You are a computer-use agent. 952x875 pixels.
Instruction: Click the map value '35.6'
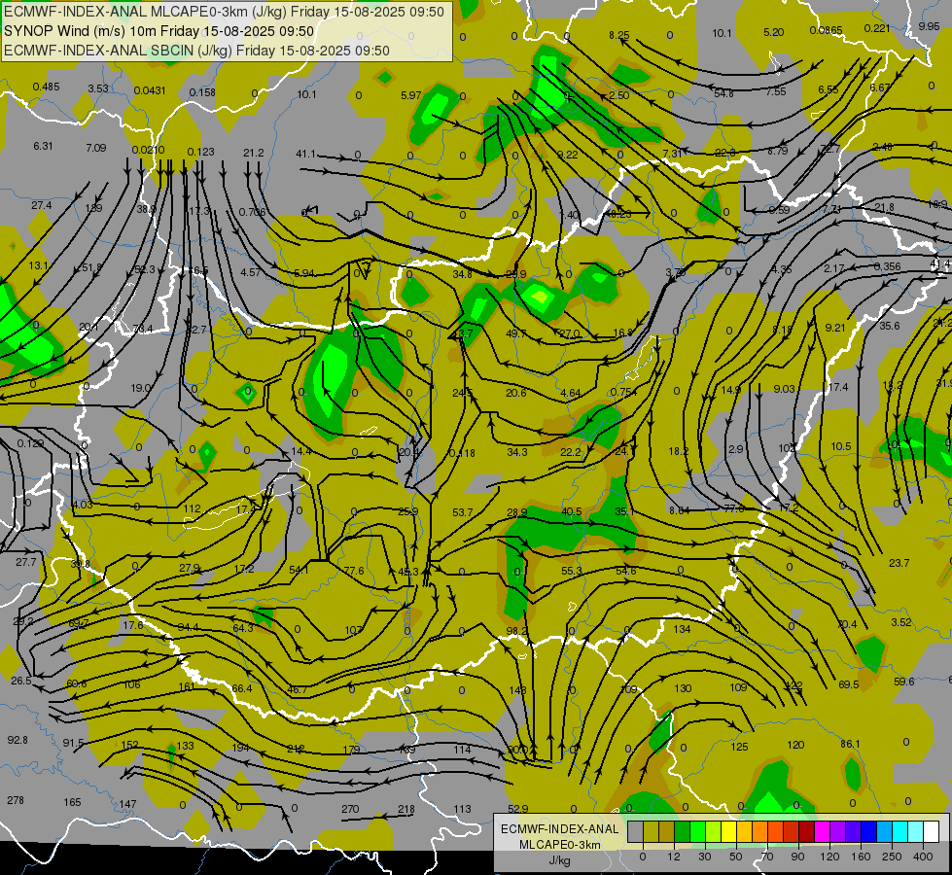coord(890,326)
